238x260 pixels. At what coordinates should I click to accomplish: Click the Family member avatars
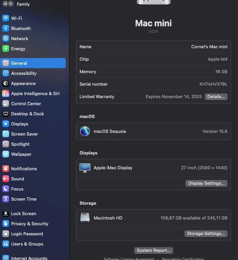(x=8, y=4)
